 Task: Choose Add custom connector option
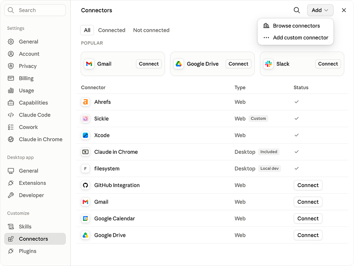tap(295, 38)
